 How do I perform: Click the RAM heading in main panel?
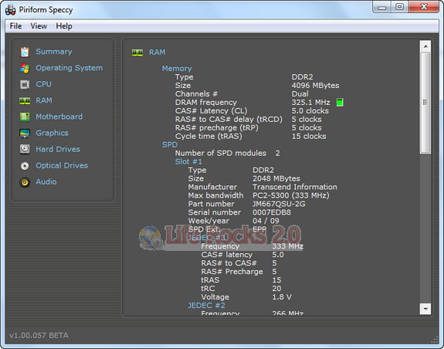coord(158,53)
